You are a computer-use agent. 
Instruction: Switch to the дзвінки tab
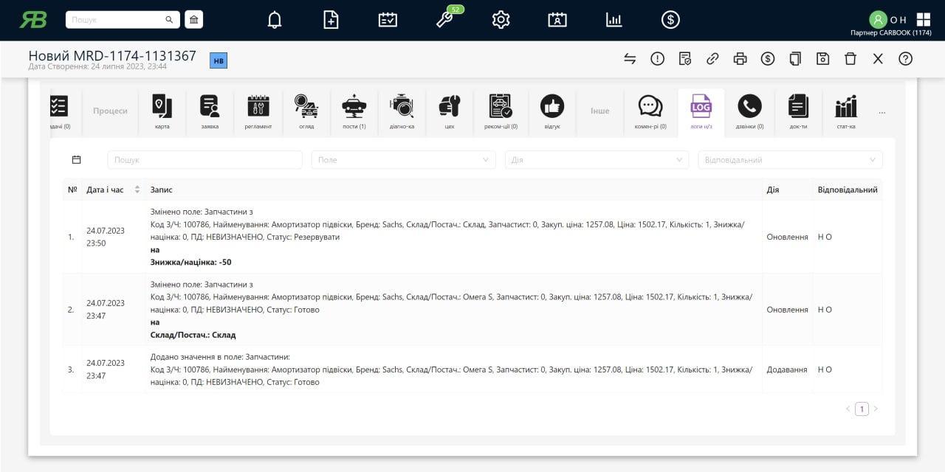pyautogui.click(x=749, y=112)
